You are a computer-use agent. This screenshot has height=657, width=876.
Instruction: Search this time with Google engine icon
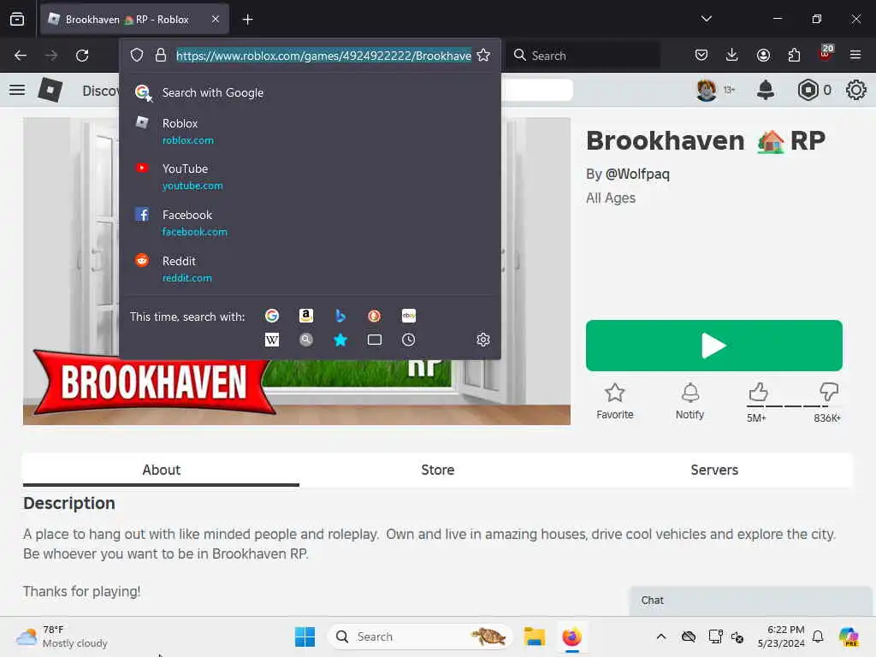[271, 316]
